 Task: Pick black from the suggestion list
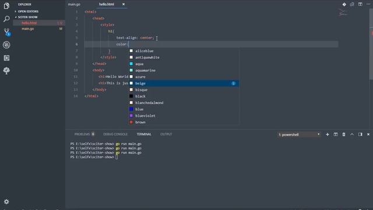pos(184,96)
